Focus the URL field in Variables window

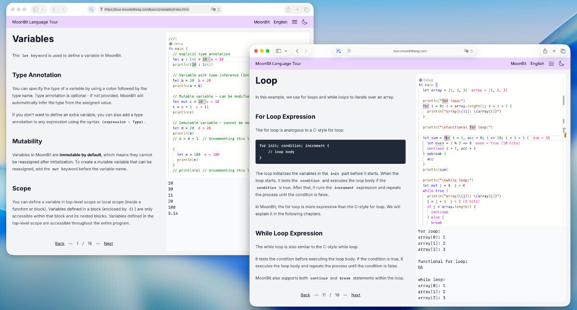[161, 9]
